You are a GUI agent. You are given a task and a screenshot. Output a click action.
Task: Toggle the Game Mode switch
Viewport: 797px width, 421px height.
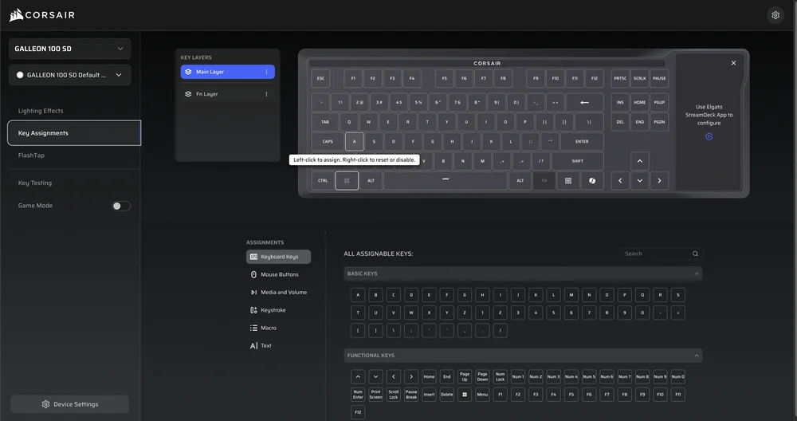(121, 206)
